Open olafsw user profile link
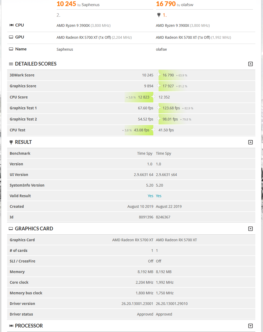 187,5
